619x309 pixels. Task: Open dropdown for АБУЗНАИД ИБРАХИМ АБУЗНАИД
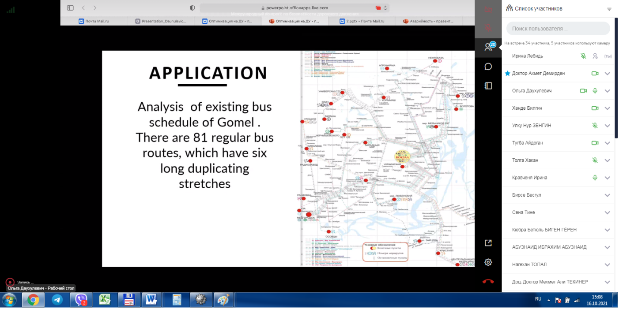608,247
